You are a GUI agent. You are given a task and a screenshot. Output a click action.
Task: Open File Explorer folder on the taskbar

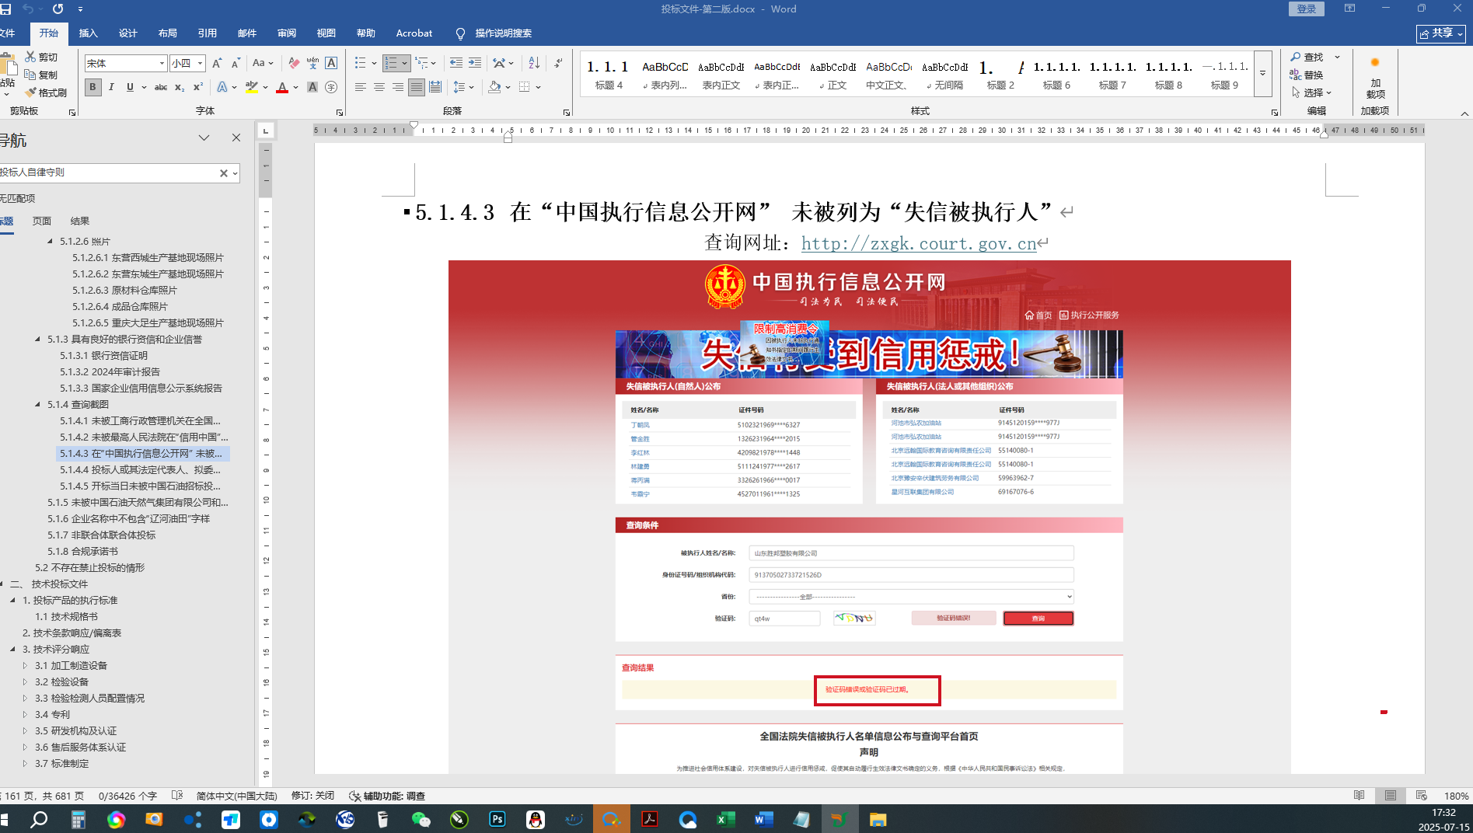(x=878, y=819)
